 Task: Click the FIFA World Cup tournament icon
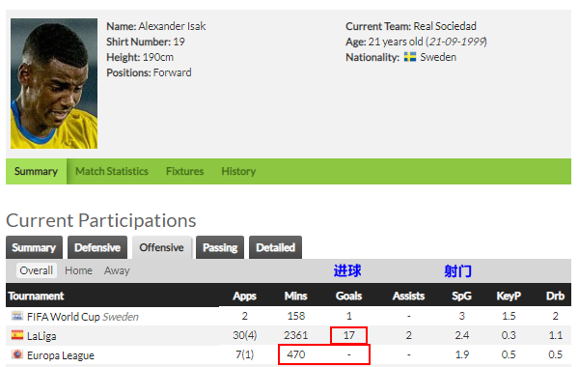tap(17, 316)
